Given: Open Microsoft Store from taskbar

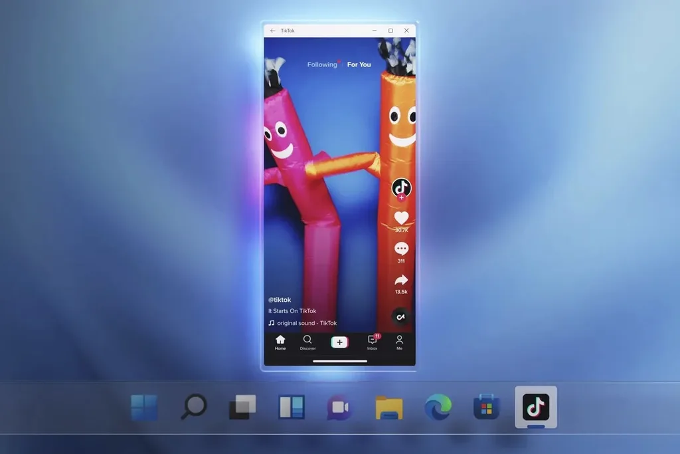Looking at the screenshot, I should click(487, 407).
